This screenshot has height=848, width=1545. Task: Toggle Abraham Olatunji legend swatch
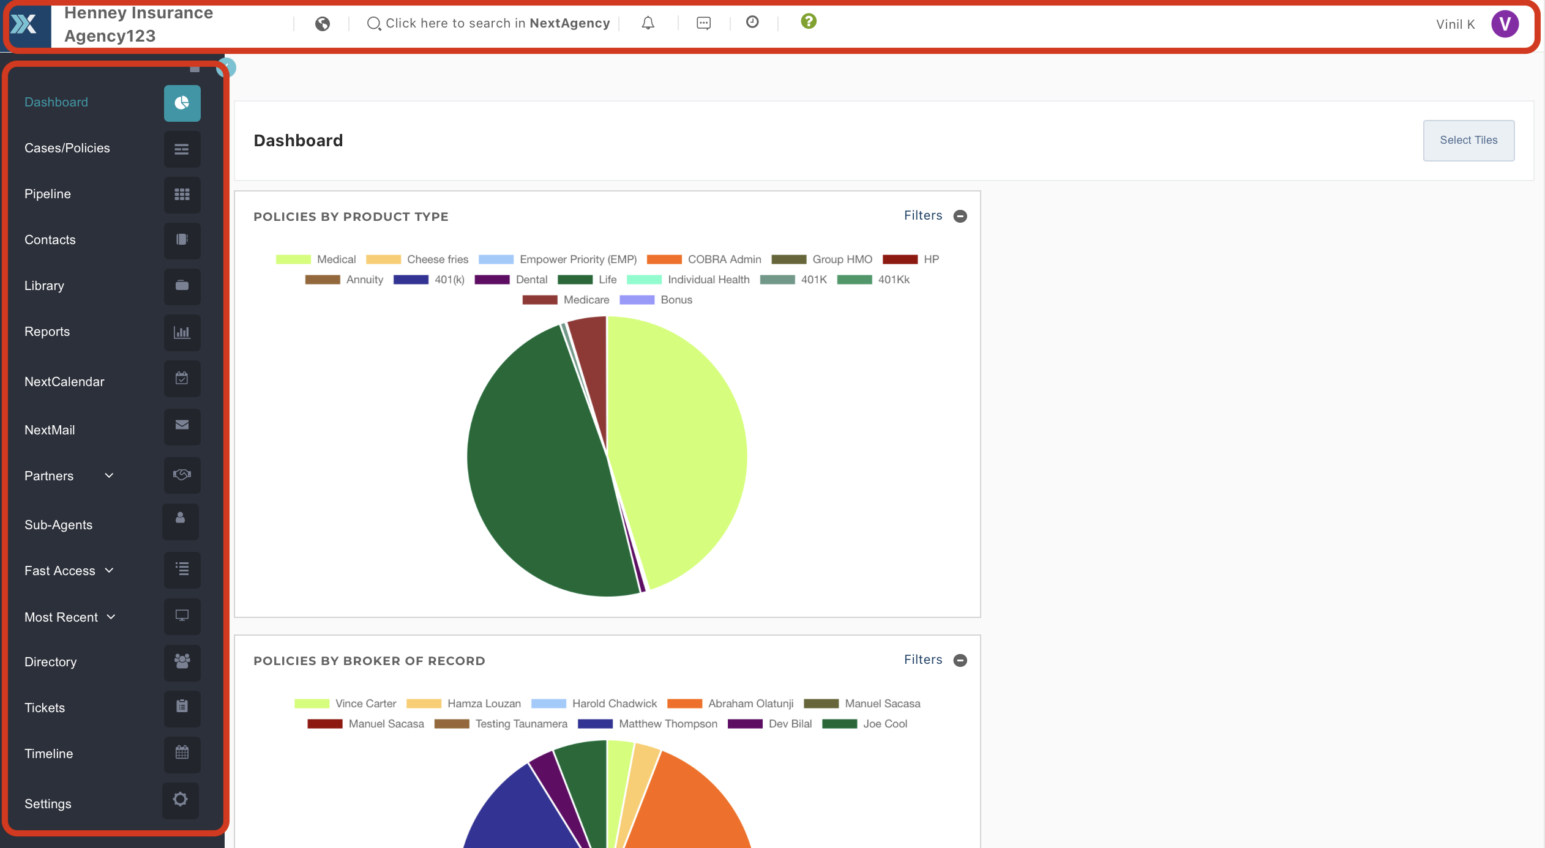684,704
